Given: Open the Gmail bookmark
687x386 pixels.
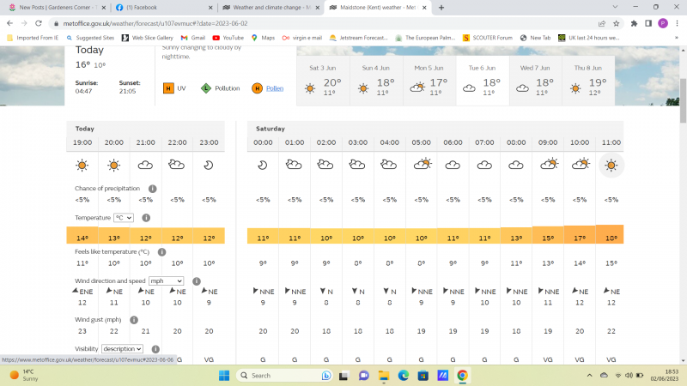Looking at the screenshot, I should pos(193,38).
